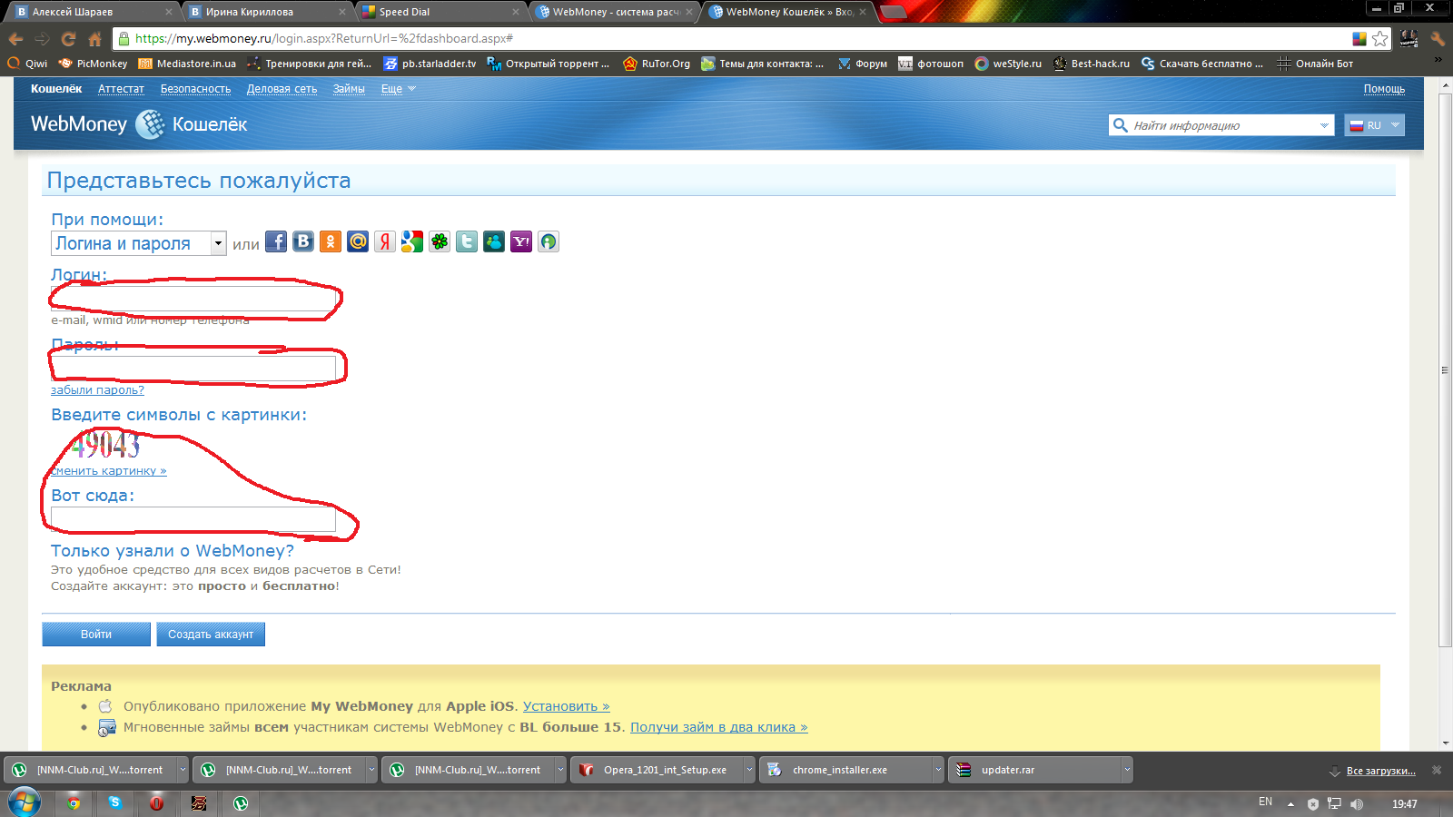Click the WebMoney globe logo

[x=150, y=124]
